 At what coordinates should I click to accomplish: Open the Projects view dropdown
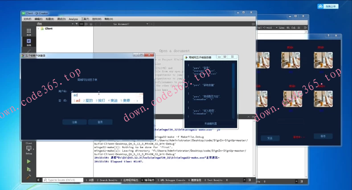click(72, 24)
